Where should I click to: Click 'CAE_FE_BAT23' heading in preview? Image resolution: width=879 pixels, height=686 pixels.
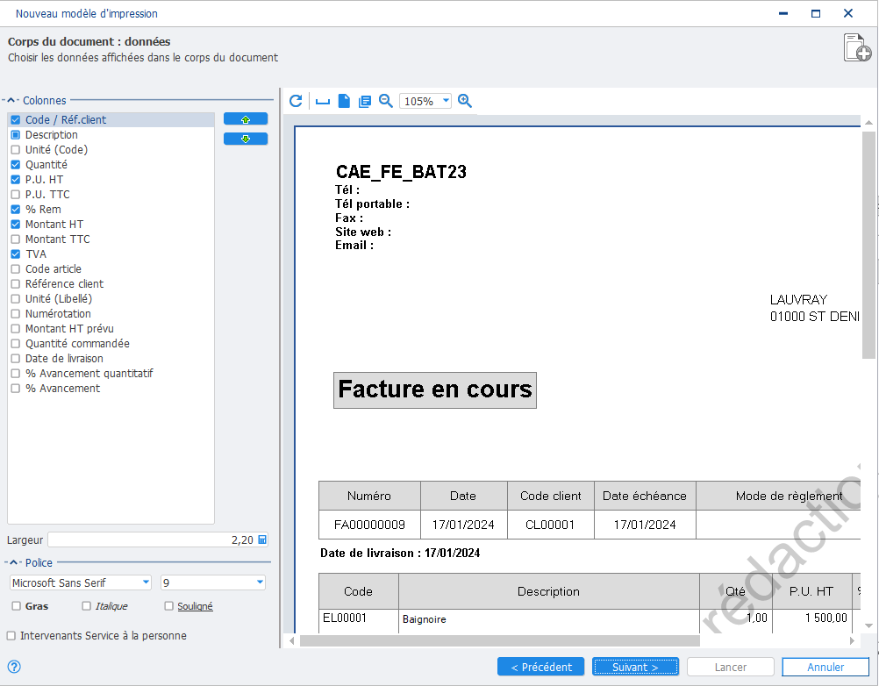pyautogui.click(x=401, y=172)
